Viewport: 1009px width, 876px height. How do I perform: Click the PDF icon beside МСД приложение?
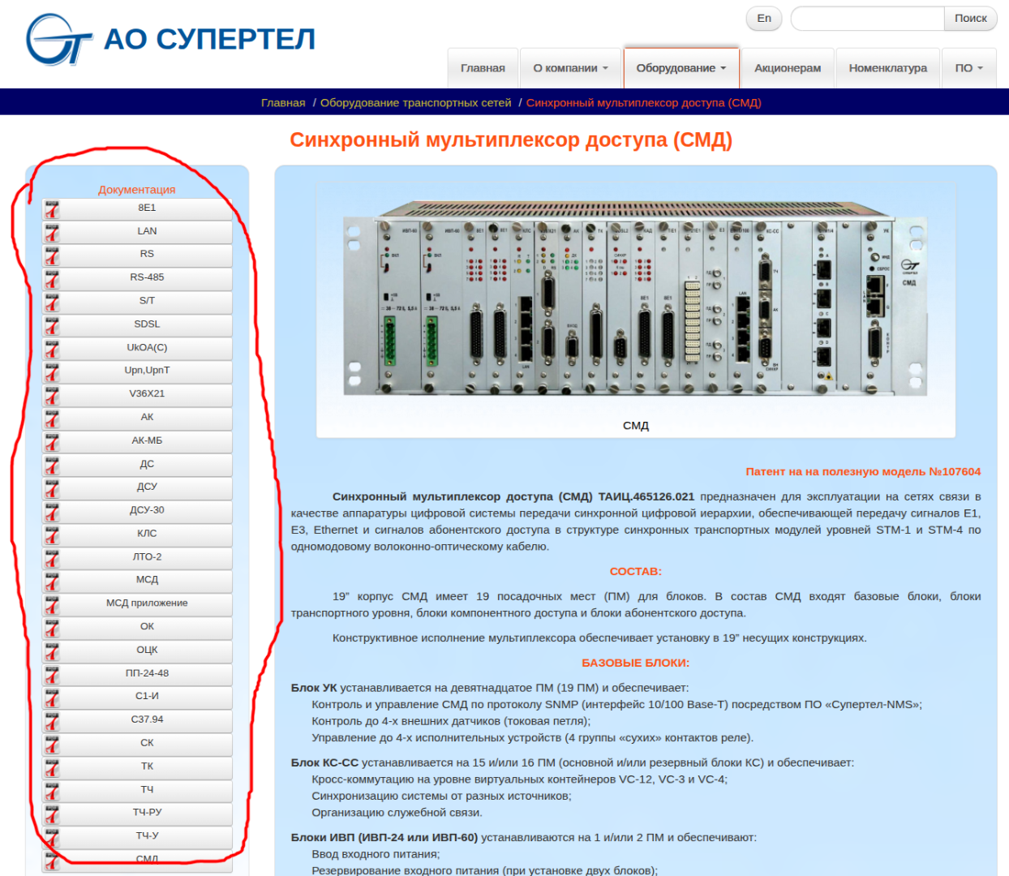[52, 605]
